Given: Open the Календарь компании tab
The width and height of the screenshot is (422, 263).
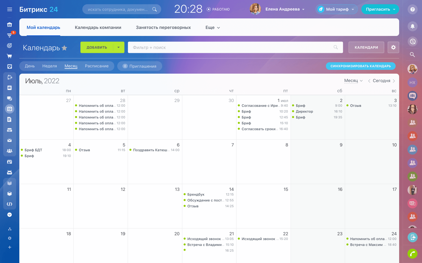Looking at the screenshot, I should pyautogui.click(x=98, y=27).
